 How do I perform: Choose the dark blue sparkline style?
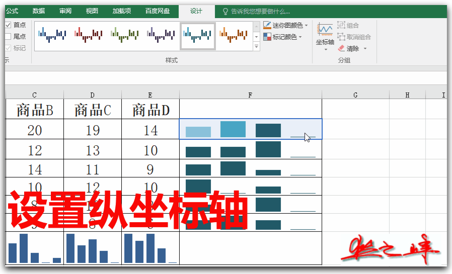52,35
